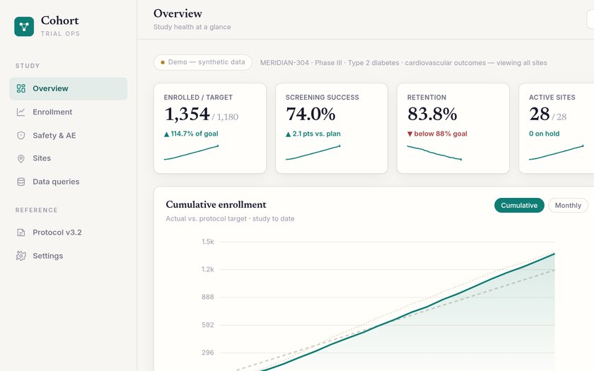The width and height of the screenshot is (594, 371).
Task: Click the Cohort logo icon
Action: [24, 27]
